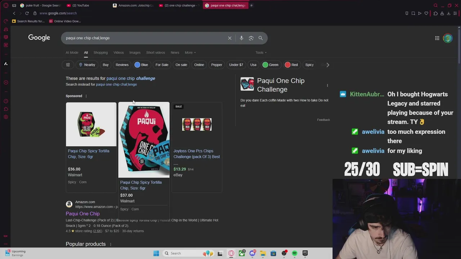Viewport: 461px width, 259px height.
Task: Open the downloads icon in toolbar
Action: (448, 13)
